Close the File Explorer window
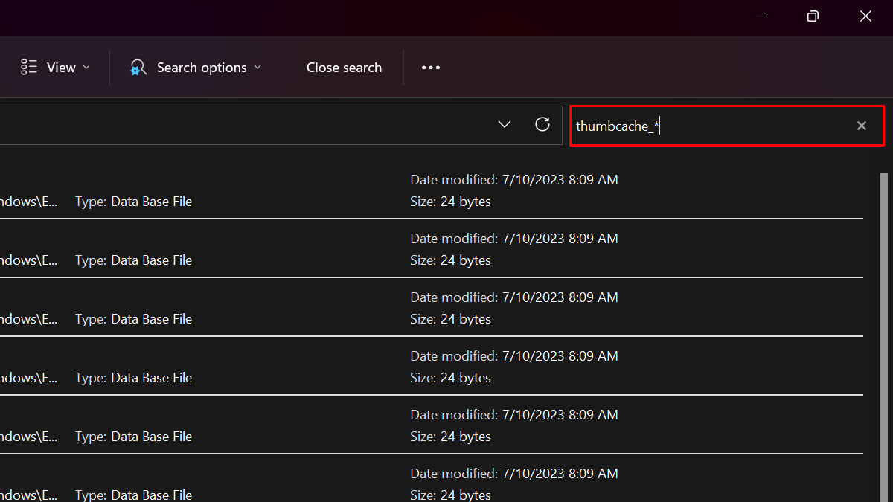 coord(865,16)
